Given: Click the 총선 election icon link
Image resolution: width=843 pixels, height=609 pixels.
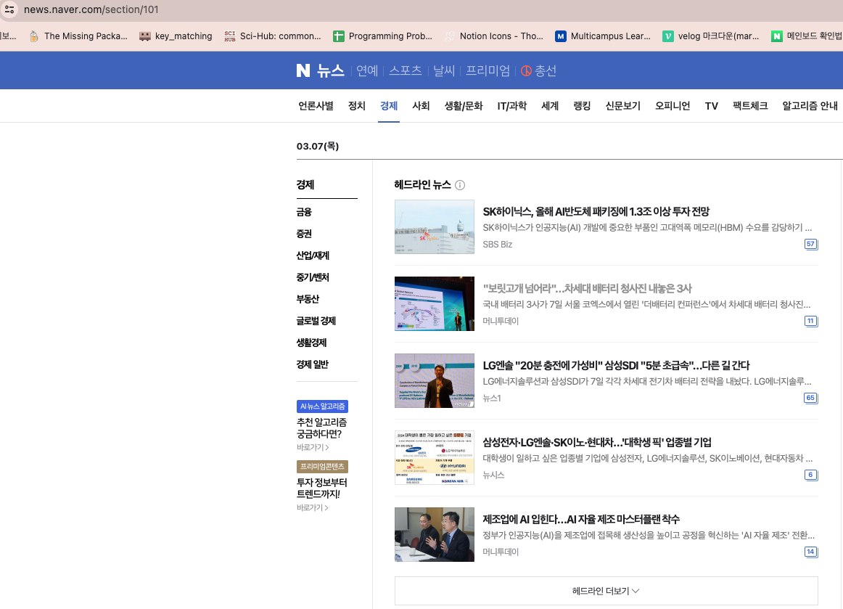Looking at the screenshot, I should coord(538,70).
